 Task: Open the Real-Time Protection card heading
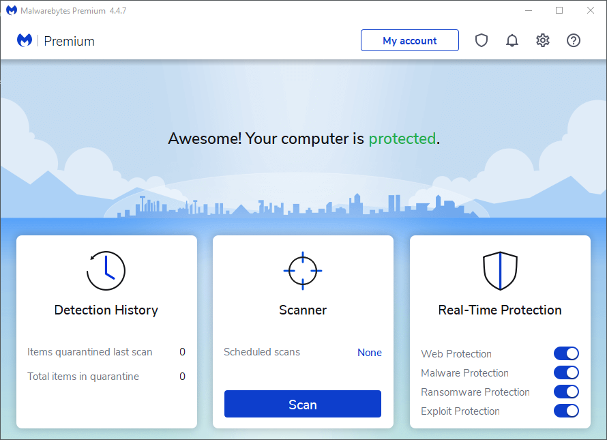[500, 310]
